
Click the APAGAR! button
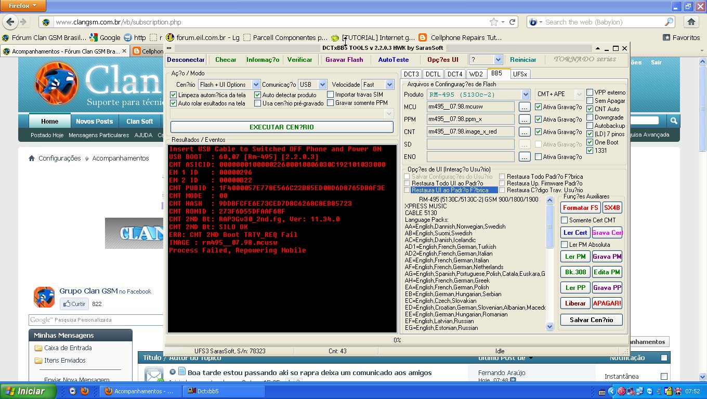(607, 303)
